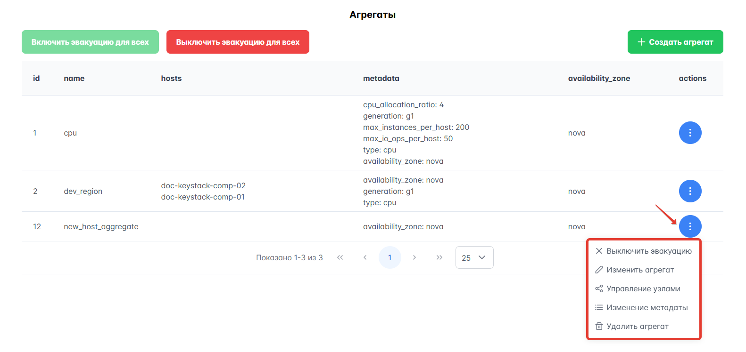Go to previous page arrow

[x=365, y=257]
